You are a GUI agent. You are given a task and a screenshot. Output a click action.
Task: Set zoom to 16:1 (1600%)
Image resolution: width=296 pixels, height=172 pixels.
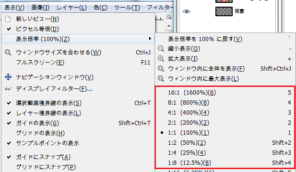225,93
